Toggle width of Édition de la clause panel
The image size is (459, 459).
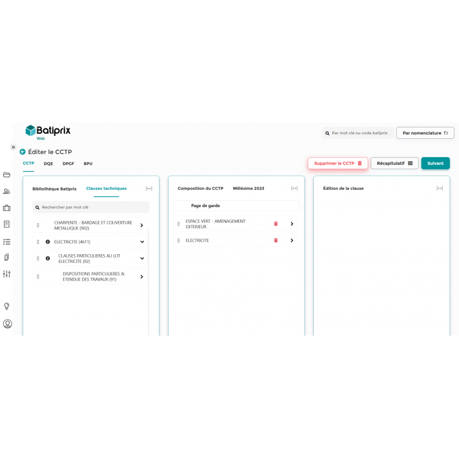click(x=439, y=188)
